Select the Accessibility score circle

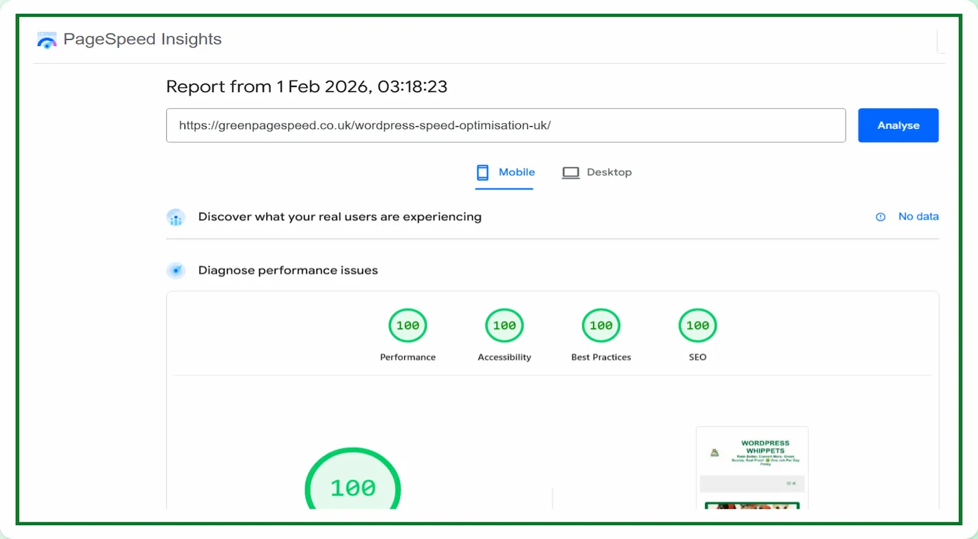pyautogui.click(x=504, y=326)
